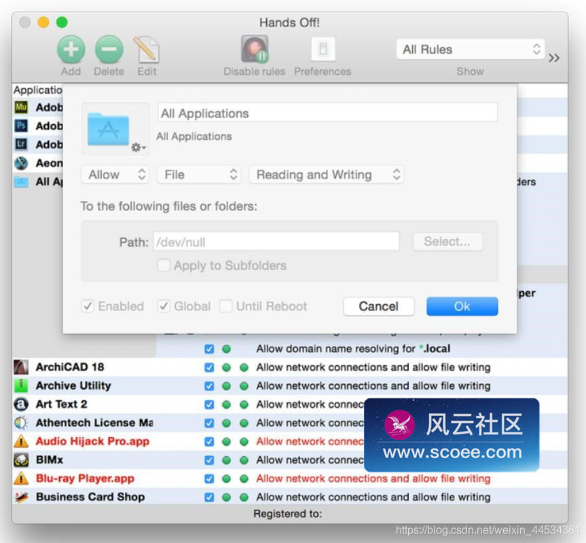The height and width of the screenshot is (543, 586).
Task: Click the Select... path button
Action: tap(447, 242)
